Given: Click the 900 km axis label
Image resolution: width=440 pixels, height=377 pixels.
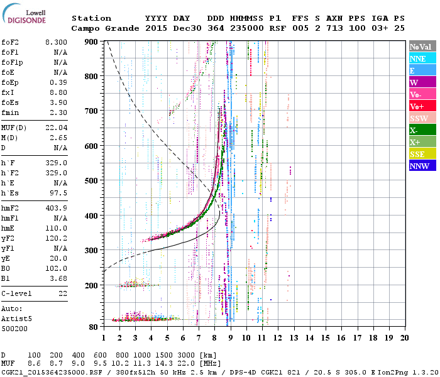Looking at the screenshot, I should pyautogui.click(x=91, y=42).
